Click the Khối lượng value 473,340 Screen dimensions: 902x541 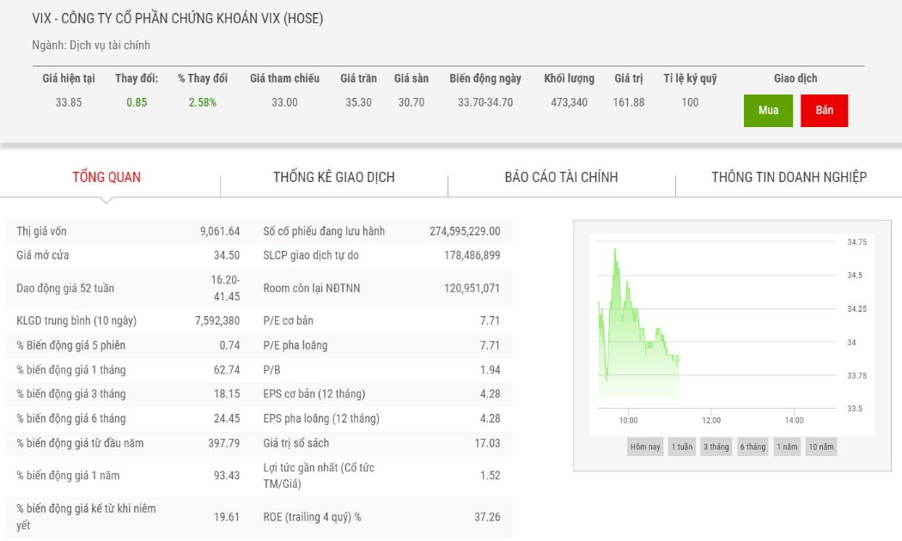(x=569, y=102)
